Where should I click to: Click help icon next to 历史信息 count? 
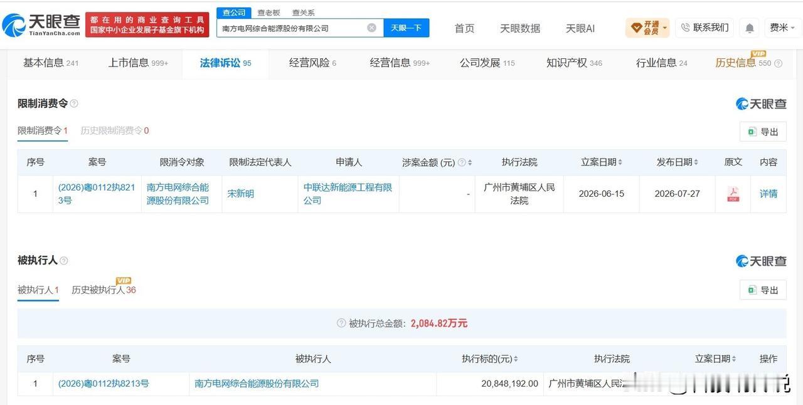pyautogui.click(x=779, y=63)
